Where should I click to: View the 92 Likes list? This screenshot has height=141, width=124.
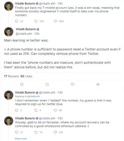coord(26,76)
